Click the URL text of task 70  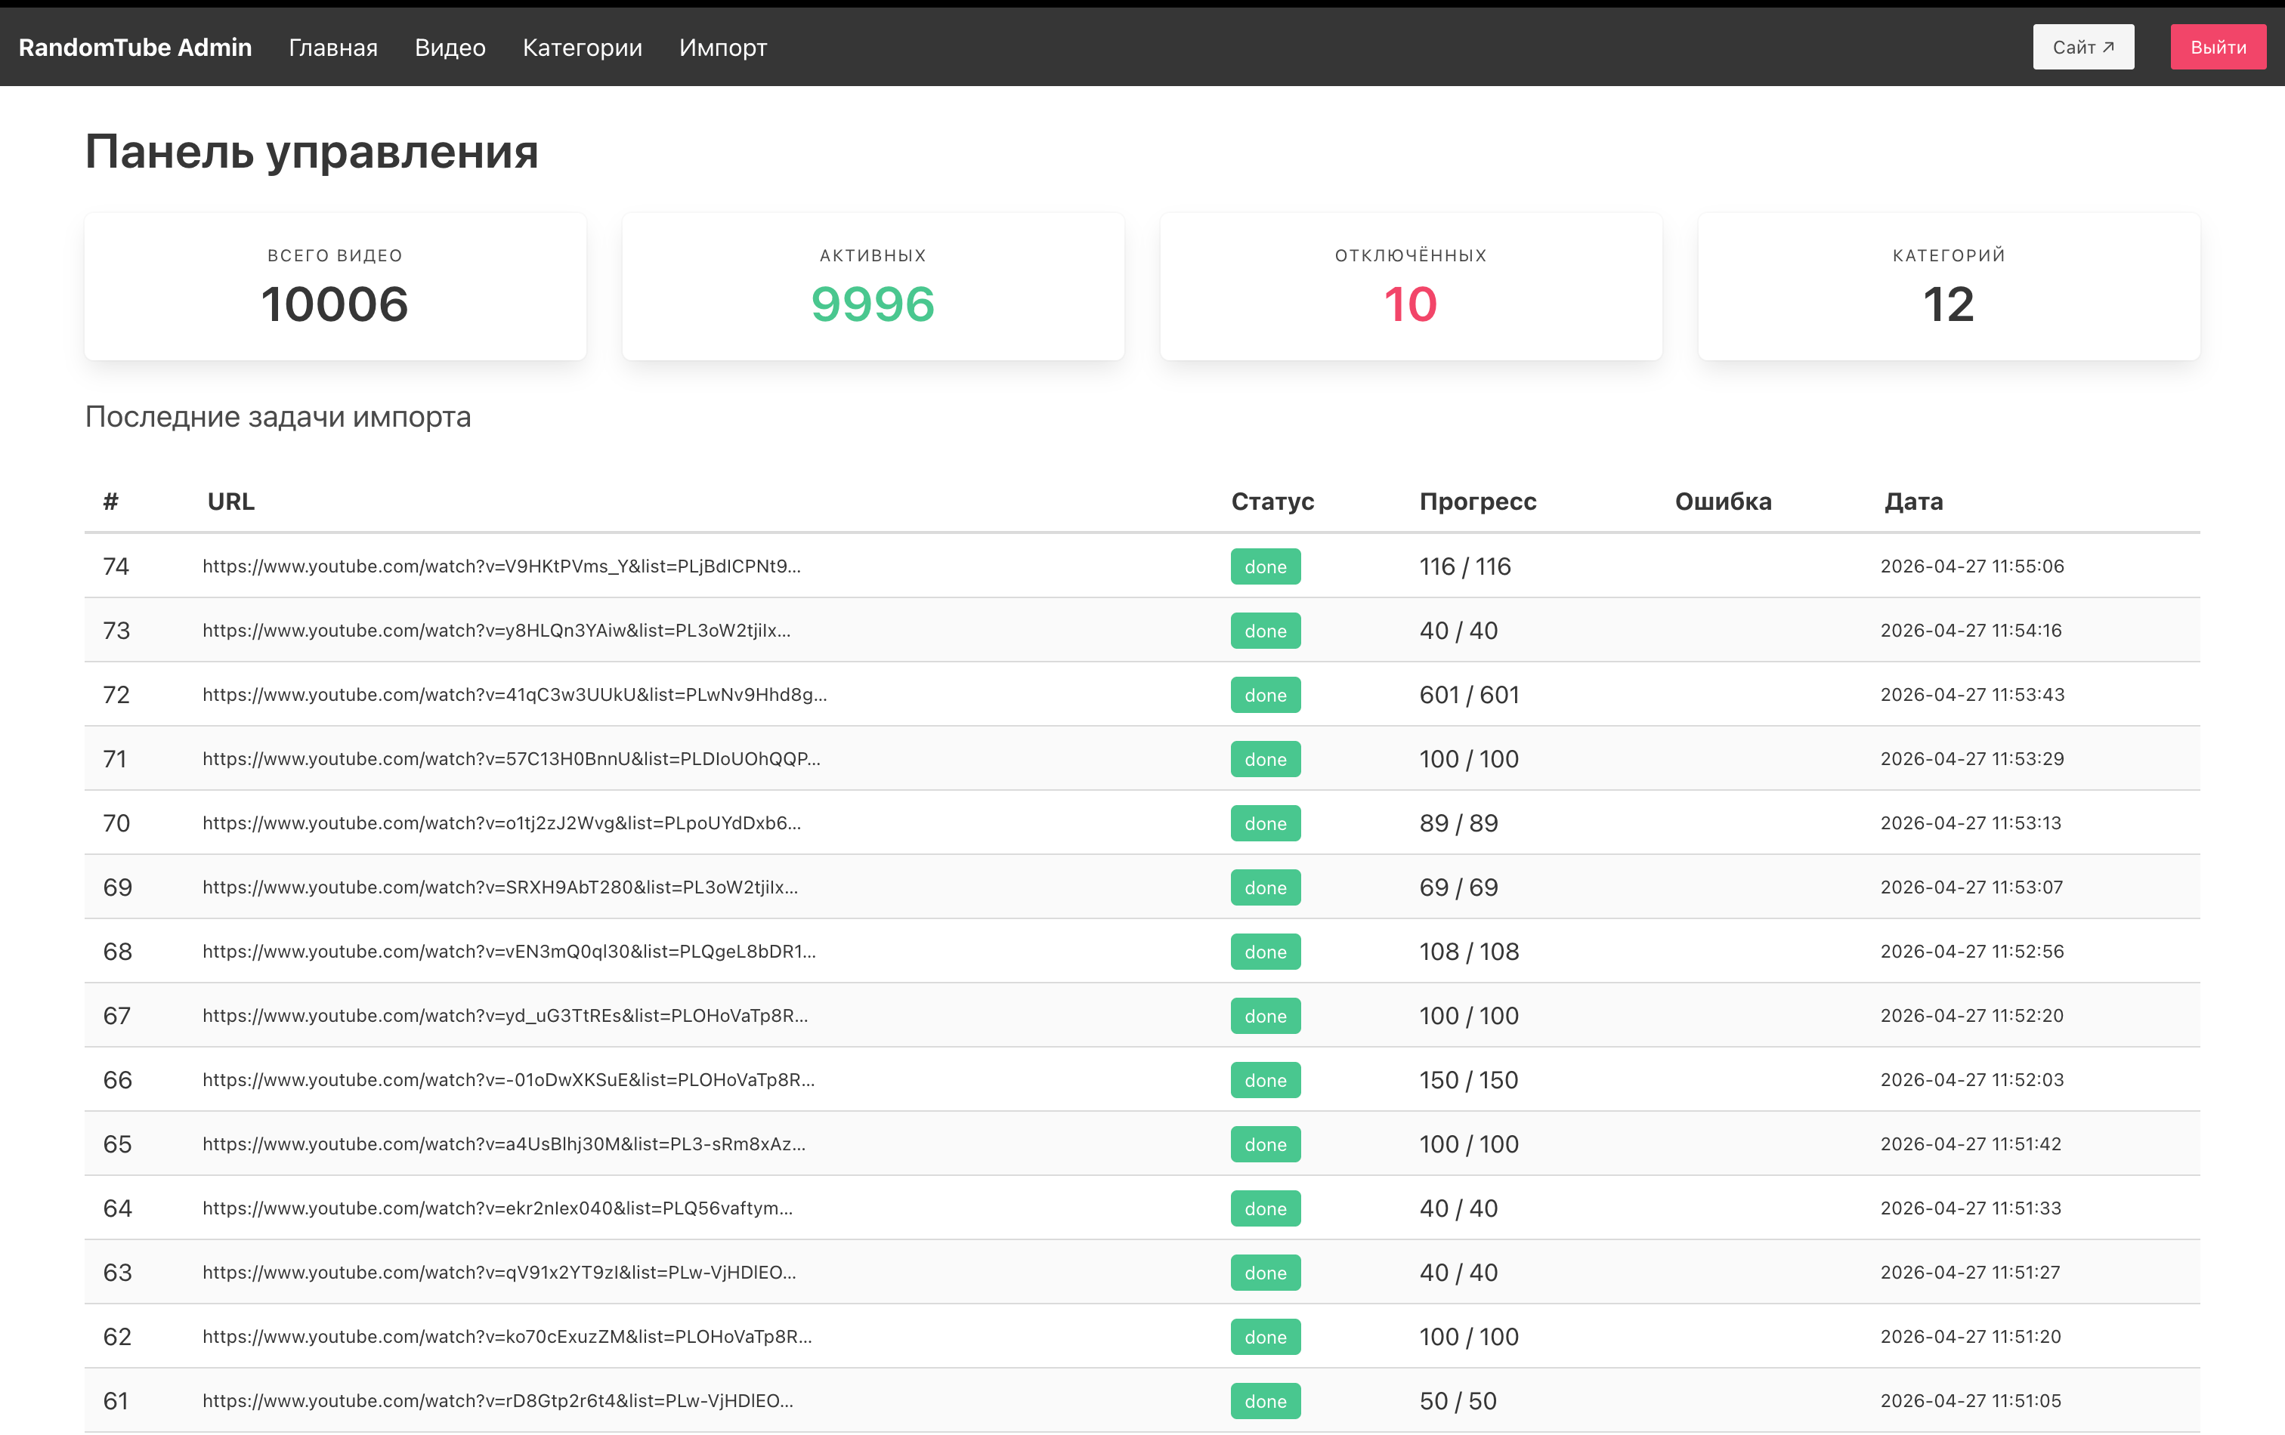pos(501,823)
